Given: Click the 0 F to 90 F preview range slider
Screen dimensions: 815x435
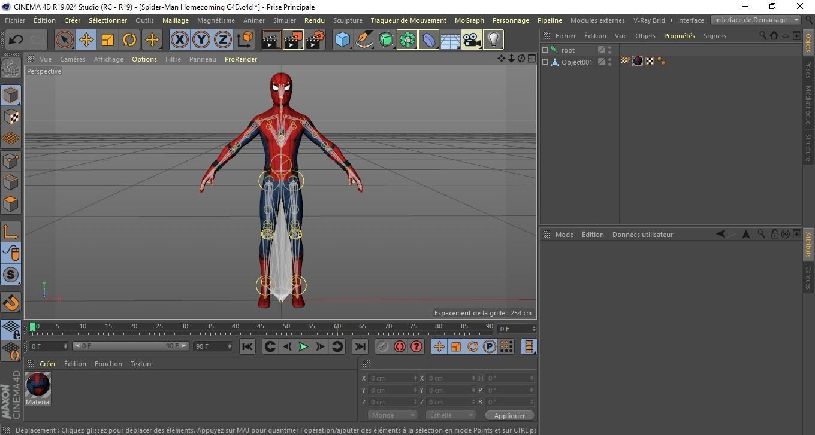Looking at the screenshot, I should coord(131,346).
